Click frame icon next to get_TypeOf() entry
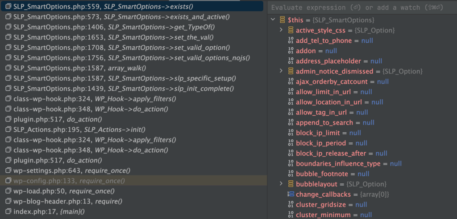The image size is (457, 219). pyautogui.click(x=8, y=27)
